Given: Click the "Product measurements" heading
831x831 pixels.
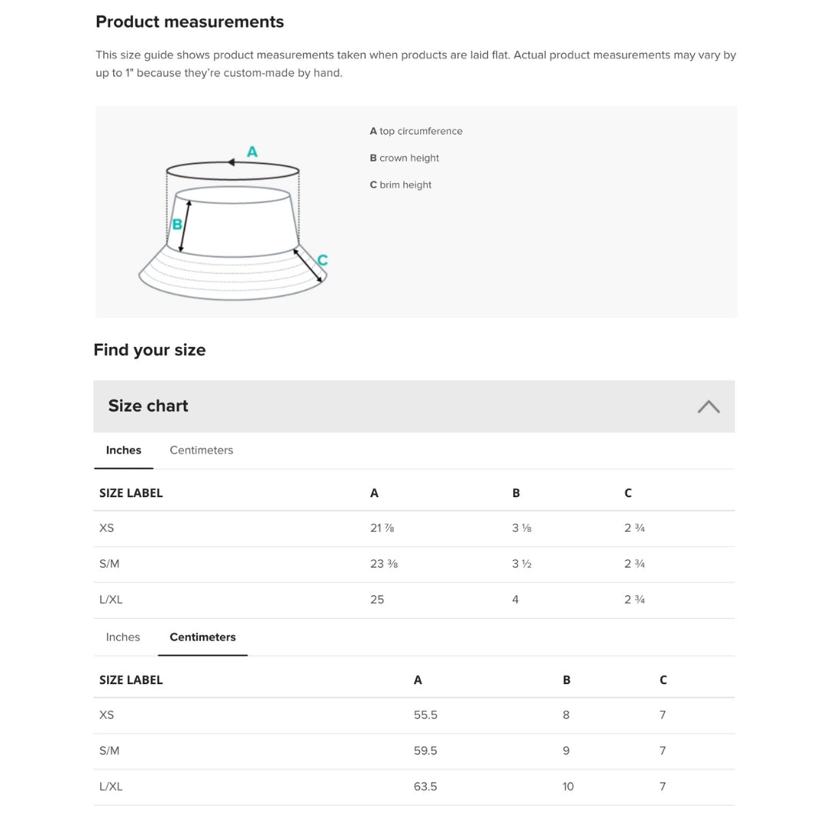Looking at the screenshot, I should 189,22.
